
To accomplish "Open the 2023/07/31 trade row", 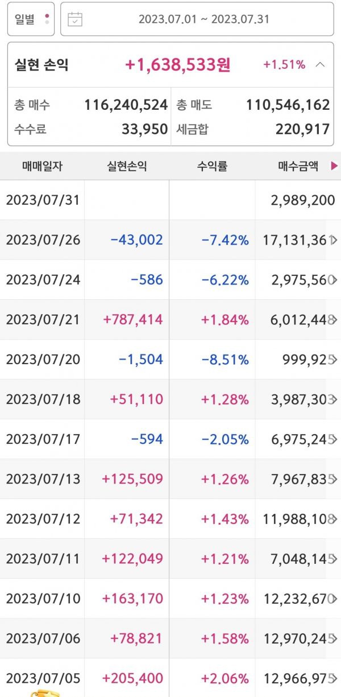I will point(170,200).
